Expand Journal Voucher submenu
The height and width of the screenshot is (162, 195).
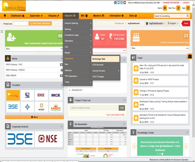coord(106,71)
